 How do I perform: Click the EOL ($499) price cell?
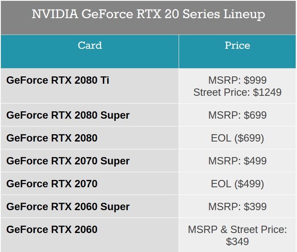[x=237, y=184]
